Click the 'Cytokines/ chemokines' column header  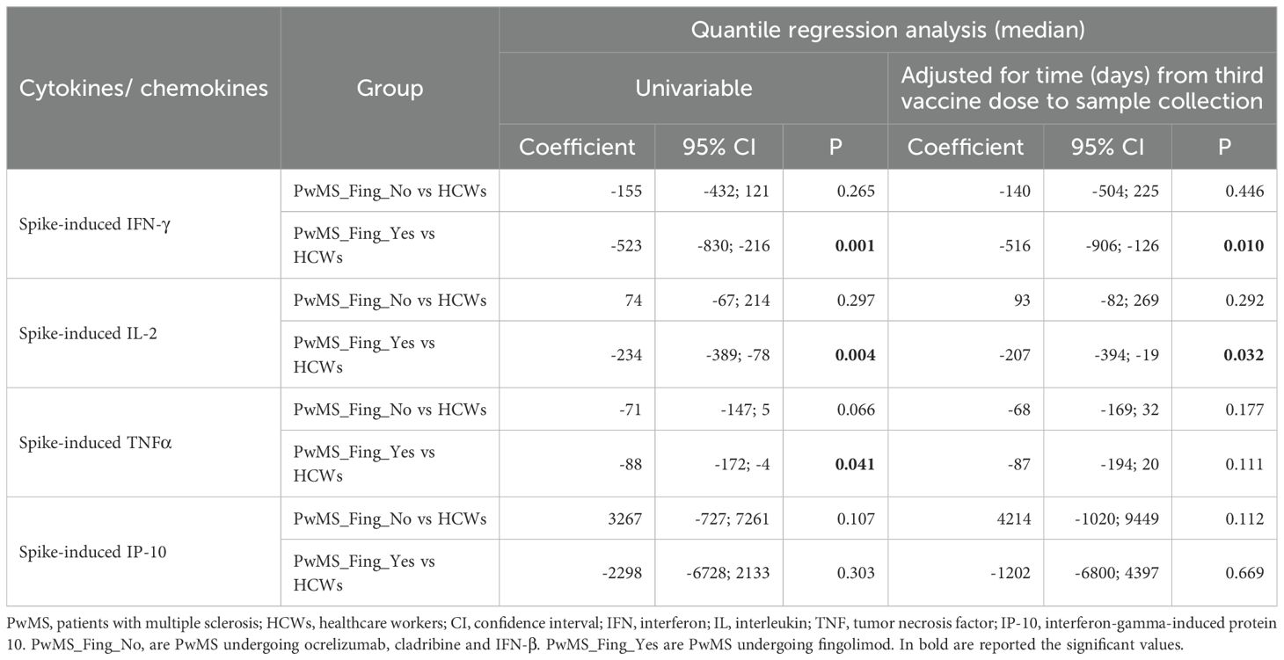143,88
